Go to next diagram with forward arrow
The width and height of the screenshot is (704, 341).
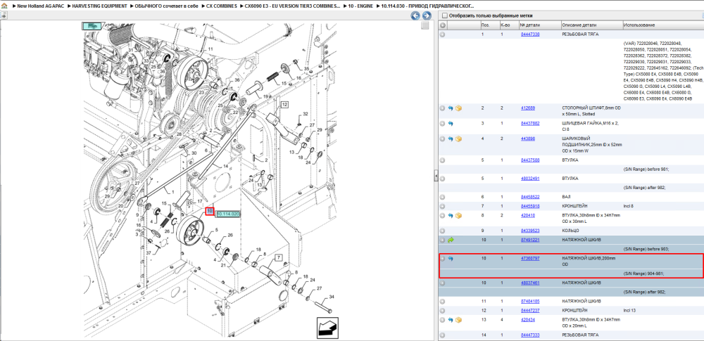coord(427,16)
